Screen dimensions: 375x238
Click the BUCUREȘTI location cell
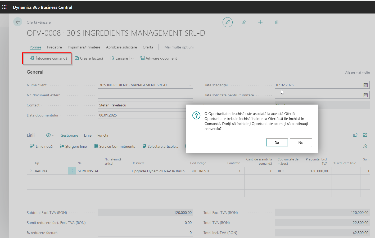coord(202,171)
